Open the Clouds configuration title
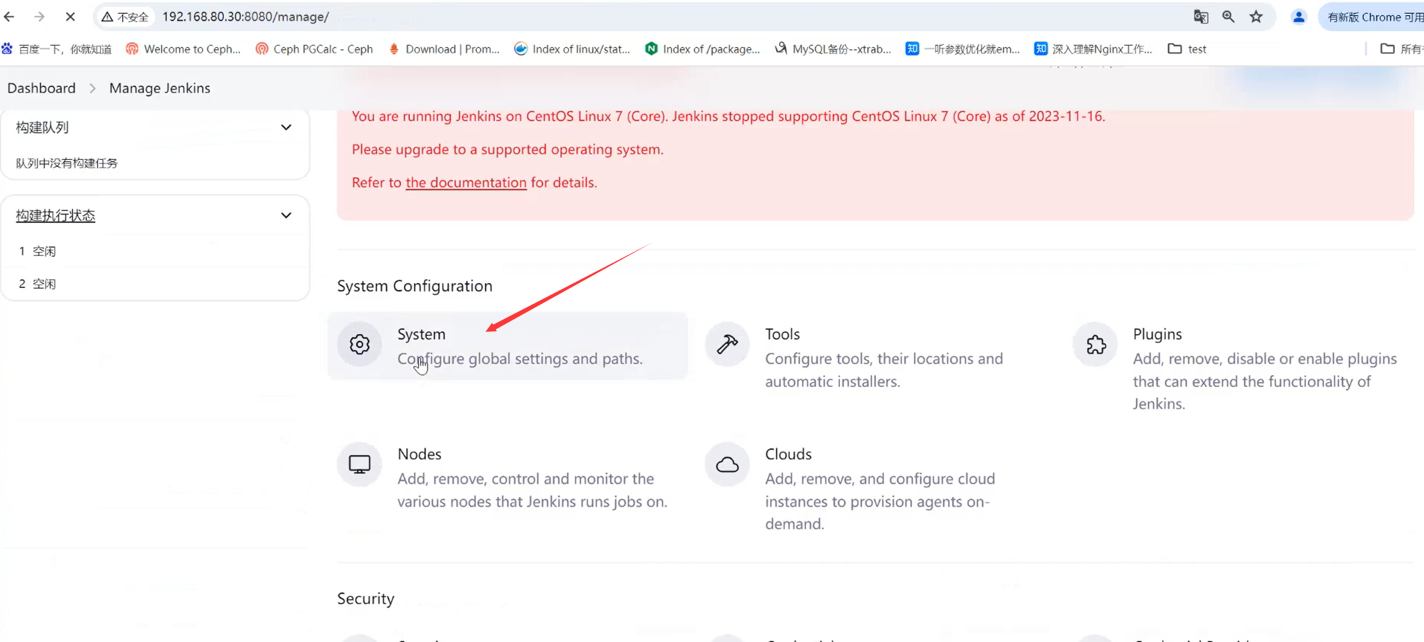 point(788,454)
